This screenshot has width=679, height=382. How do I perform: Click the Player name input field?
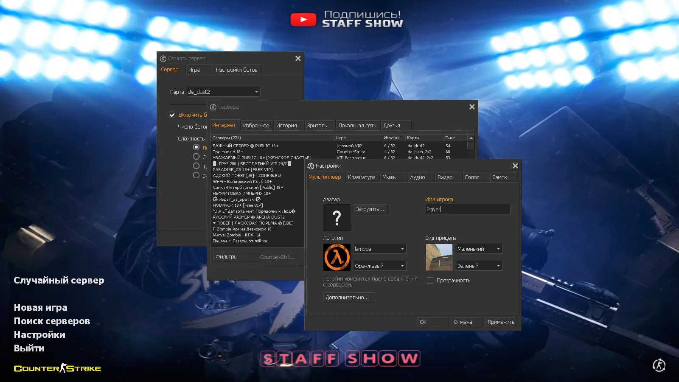coord(467,209)
